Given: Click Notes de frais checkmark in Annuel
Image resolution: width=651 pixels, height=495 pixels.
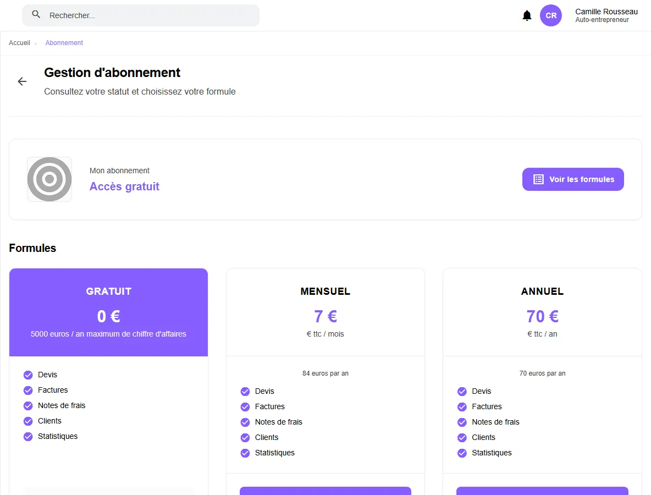Looking at the screenshot, I should [x=462, y=422].
